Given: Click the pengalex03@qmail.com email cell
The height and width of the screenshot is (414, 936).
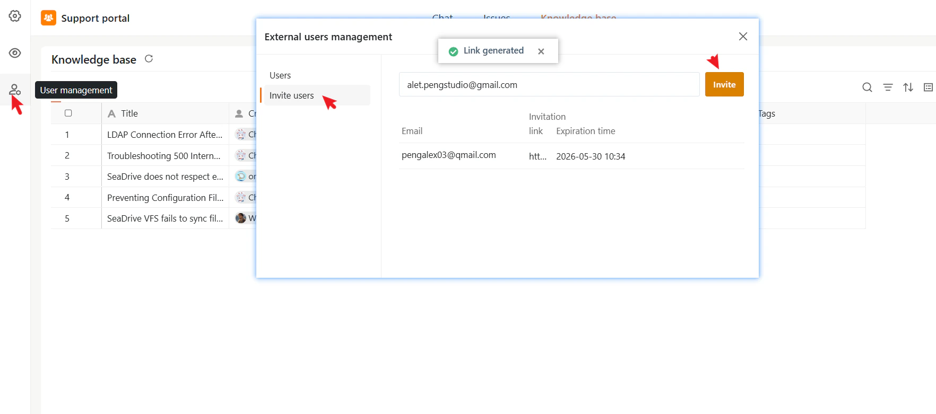Looking at the screenshot, I should 449,155.
